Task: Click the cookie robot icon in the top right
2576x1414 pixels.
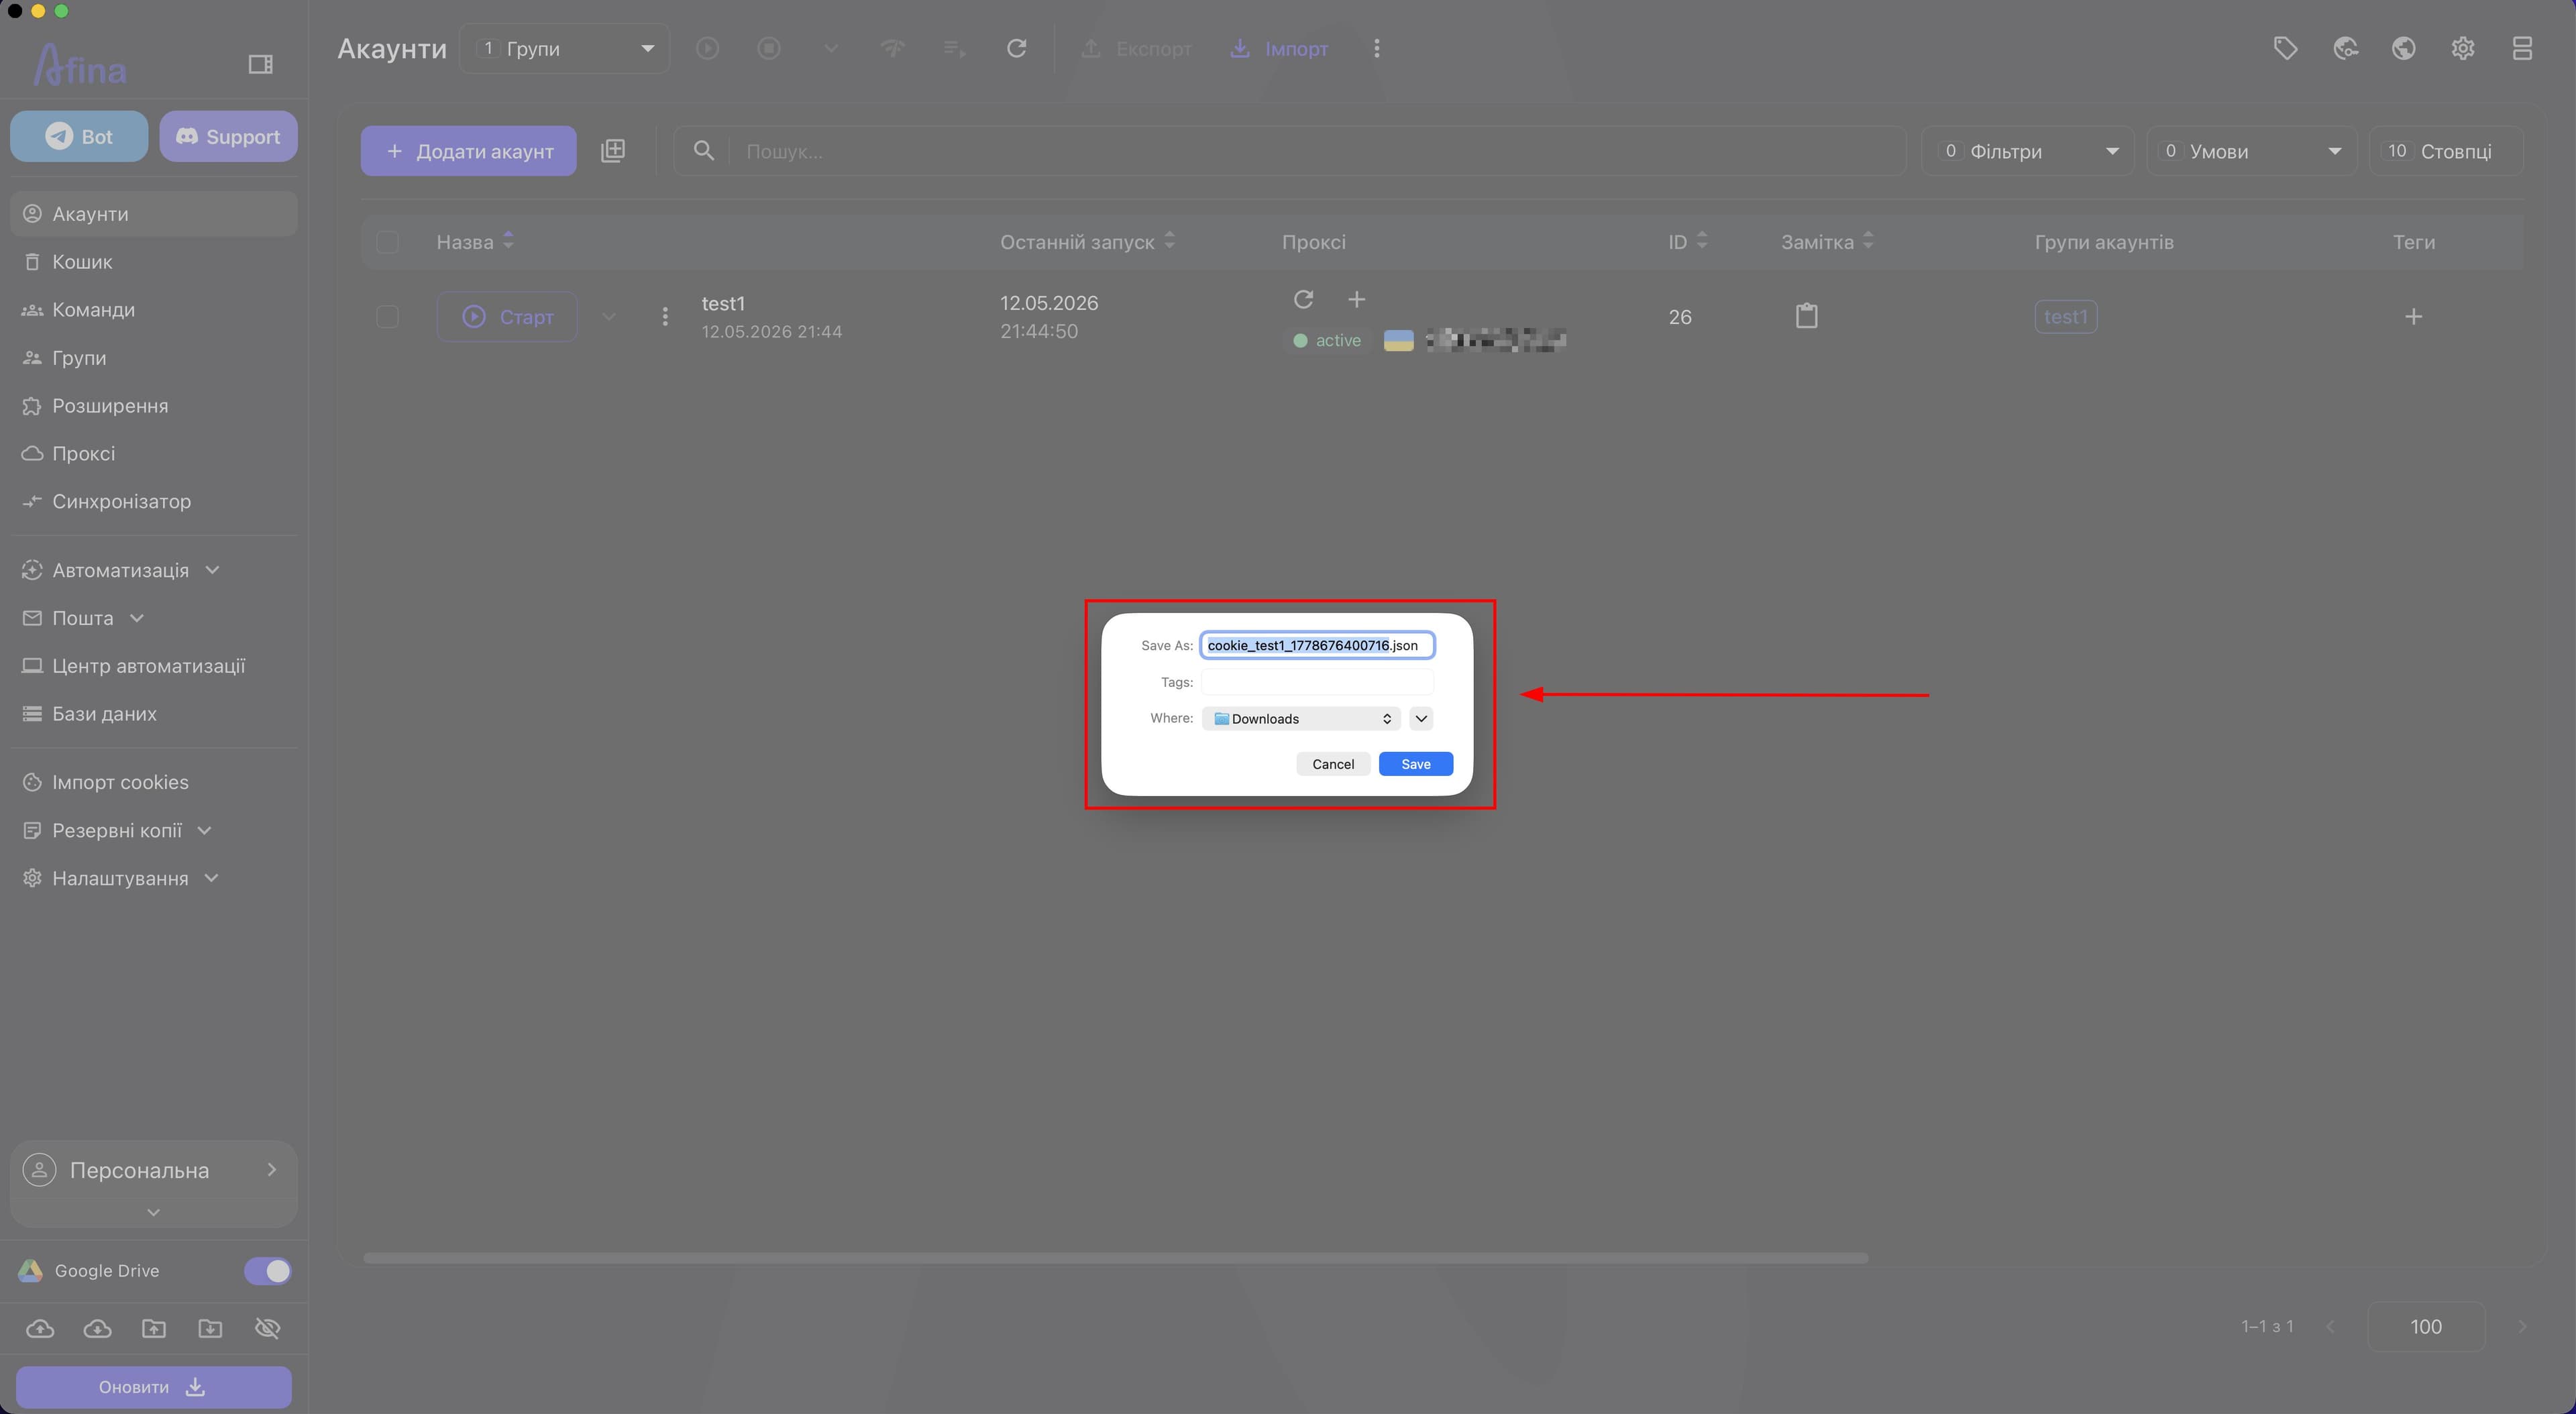Action: point(2345,48)
